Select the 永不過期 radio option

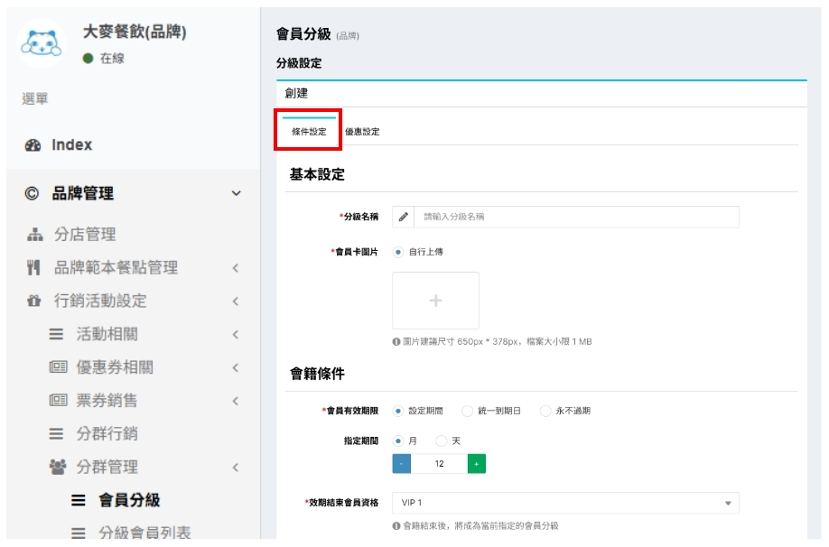545,411
